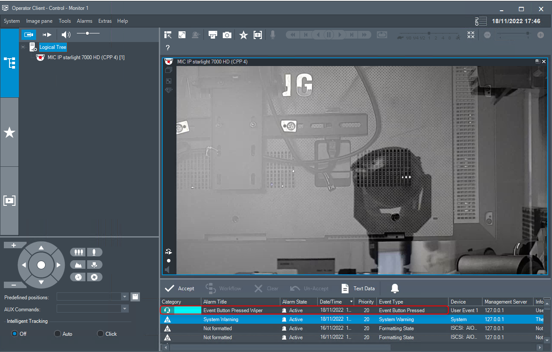Click the camera snapshot icon
Viewport: 552px width, 352px height.
[227, 35]
